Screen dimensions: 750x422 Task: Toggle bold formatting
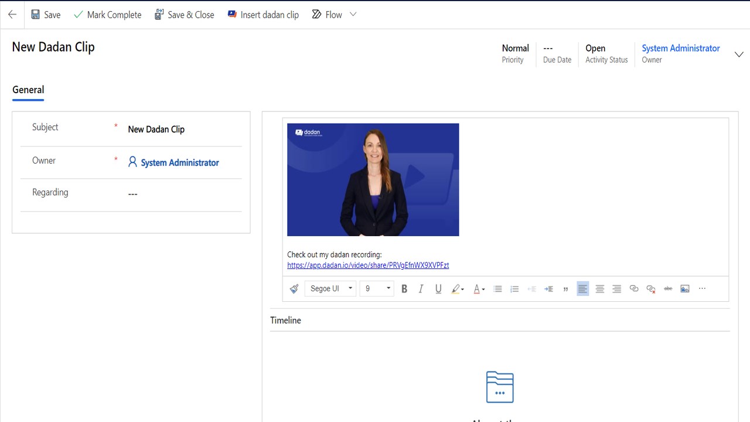[404, 288]
